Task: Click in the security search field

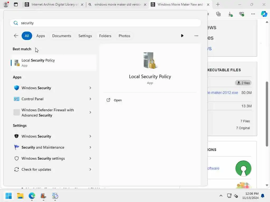Action: 105,23
